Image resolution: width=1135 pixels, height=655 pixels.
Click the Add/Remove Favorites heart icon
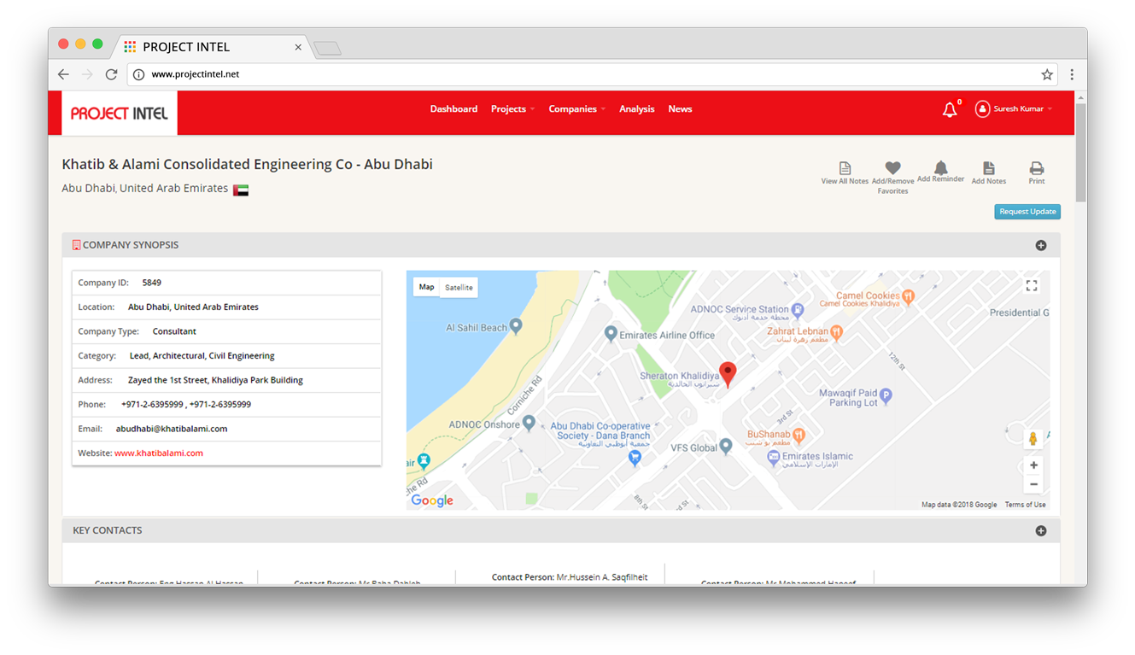coord(892,168)
